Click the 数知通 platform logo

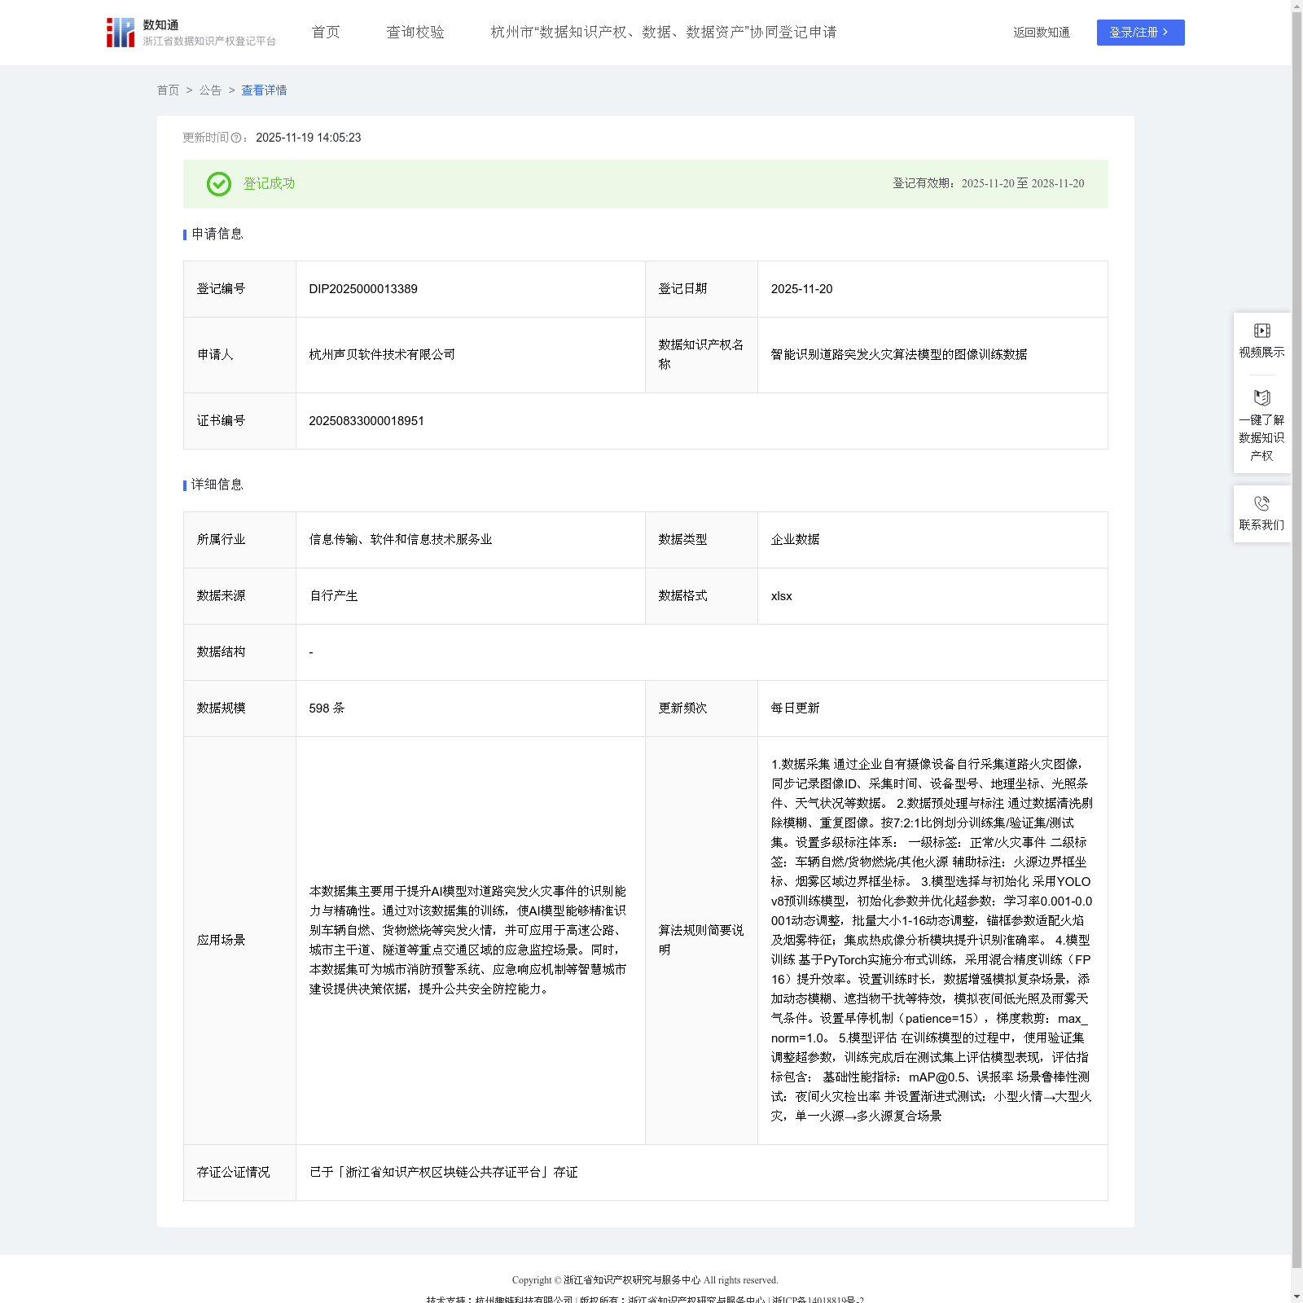[121, 33]
